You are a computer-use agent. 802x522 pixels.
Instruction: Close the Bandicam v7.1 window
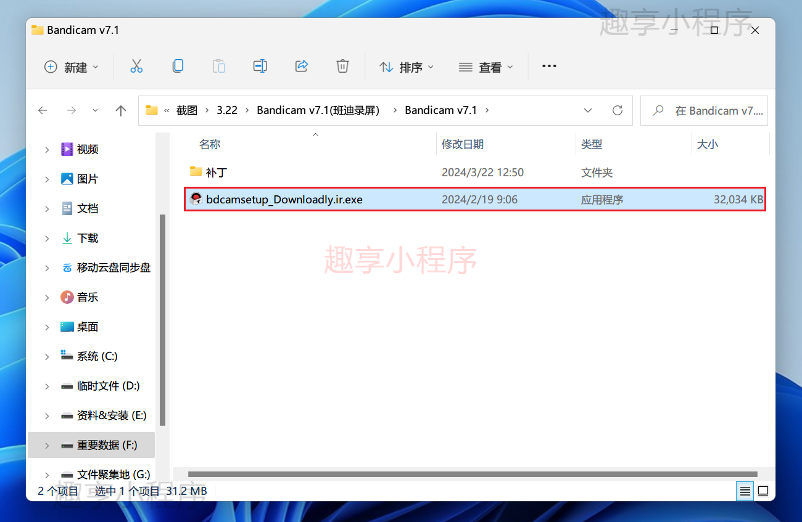(x=754, y=30)
